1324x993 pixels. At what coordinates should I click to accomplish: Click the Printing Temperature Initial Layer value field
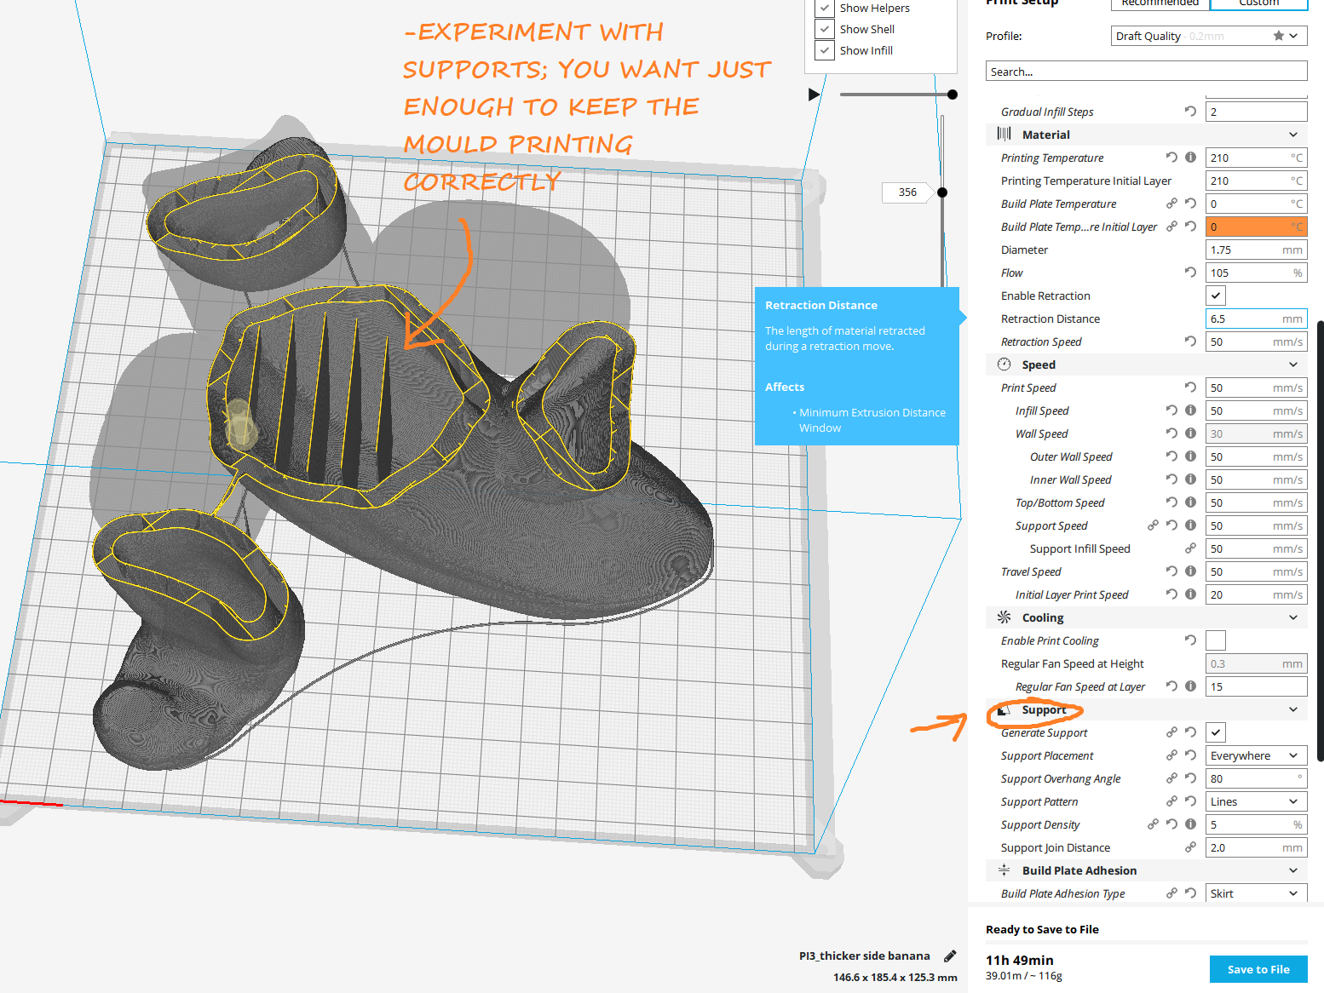tap(1256, 181)
